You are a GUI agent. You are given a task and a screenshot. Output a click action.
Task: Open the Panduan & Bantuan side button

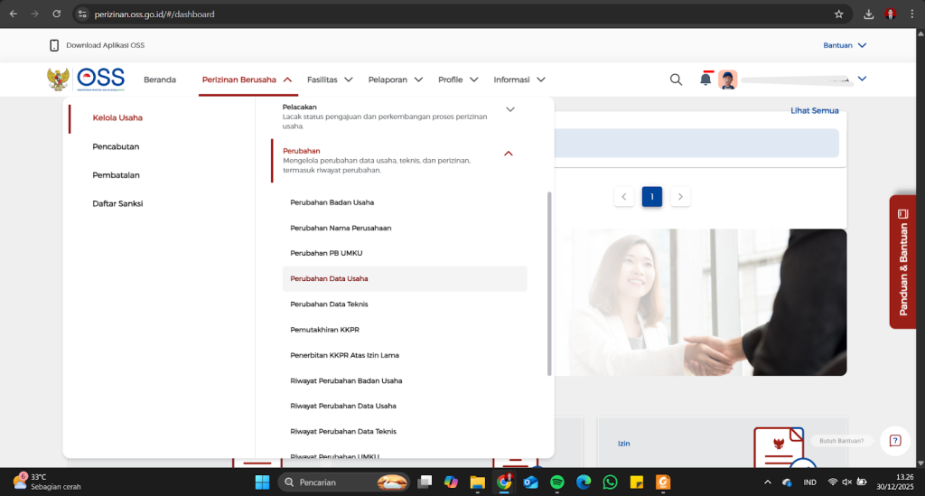[902, 262]
